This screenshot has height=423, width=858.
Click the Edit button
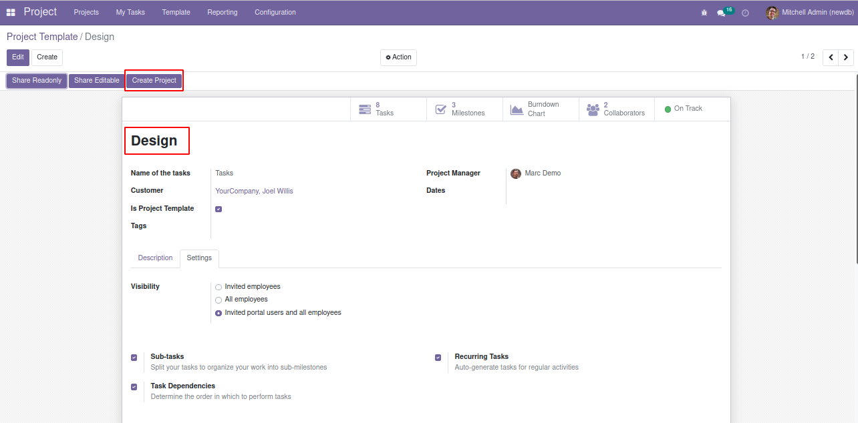[x=18, y=57]
